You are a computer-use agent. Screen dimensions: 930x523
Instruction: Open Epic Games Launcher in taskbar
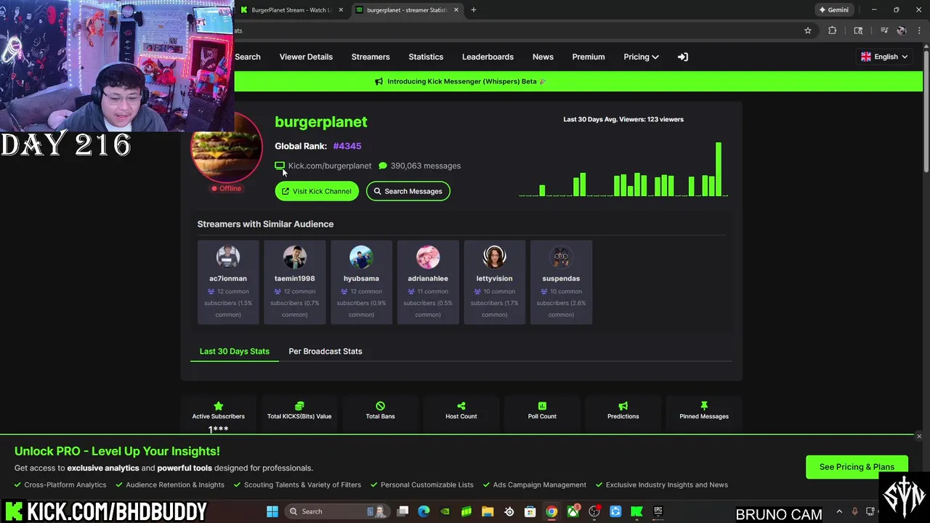(658, 511)
